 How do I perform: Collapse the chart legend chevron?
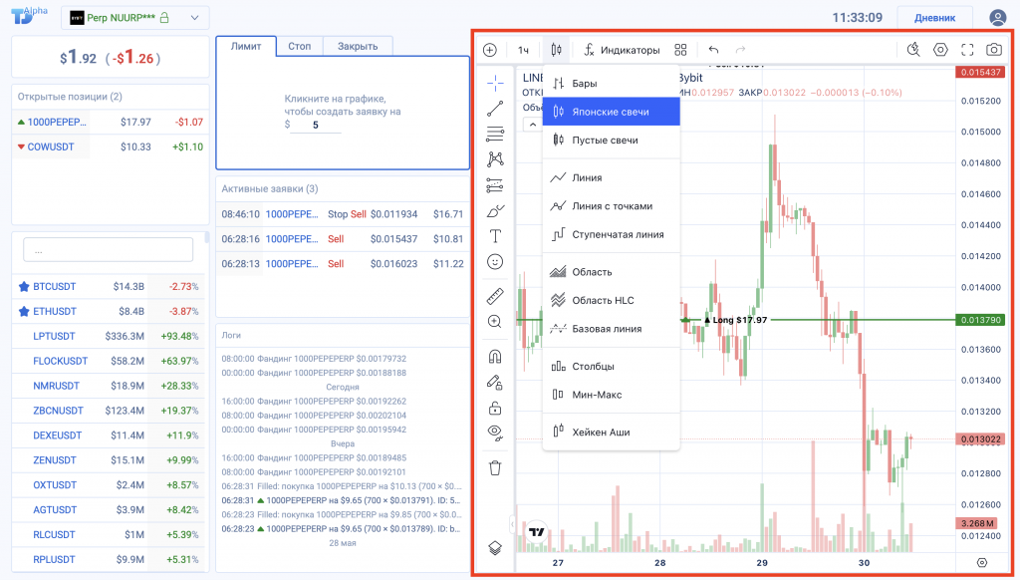click(533, 125)
